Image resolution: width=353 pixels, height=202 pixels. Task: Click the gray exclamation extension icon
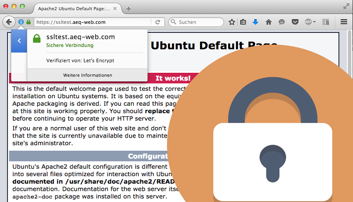(x=326, y=22)
